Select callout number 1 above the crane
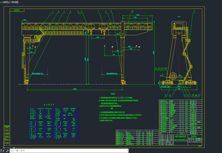Screen dimensions: 222x153 pos(53,12)
